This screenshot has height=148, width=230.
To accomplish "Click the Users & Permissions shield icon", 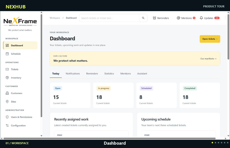I will click(7, 117).
